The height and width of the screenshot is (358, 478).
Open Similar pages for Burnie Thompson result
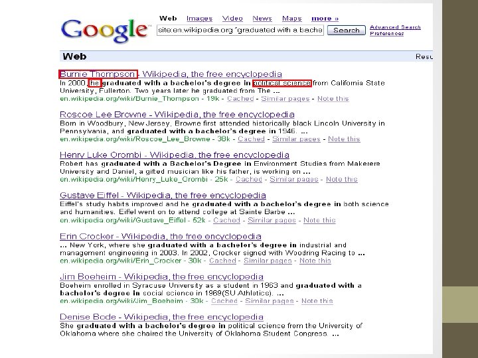(x=285, y=99)
